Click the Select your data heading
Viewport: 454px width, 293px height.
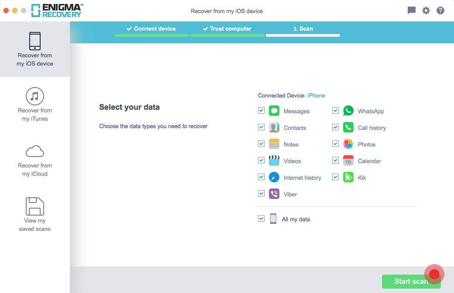click(x=129, y=107)
